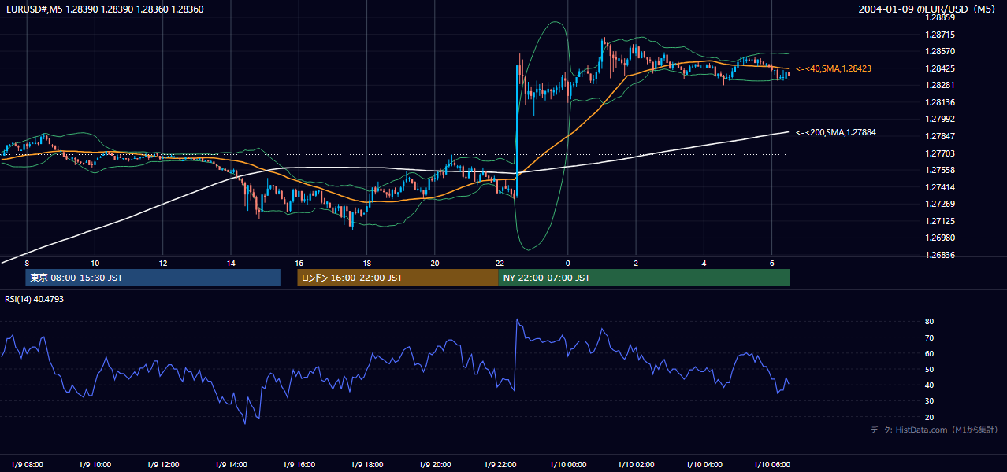Click the 1/9 20:00 time axis label

(434, 464)
